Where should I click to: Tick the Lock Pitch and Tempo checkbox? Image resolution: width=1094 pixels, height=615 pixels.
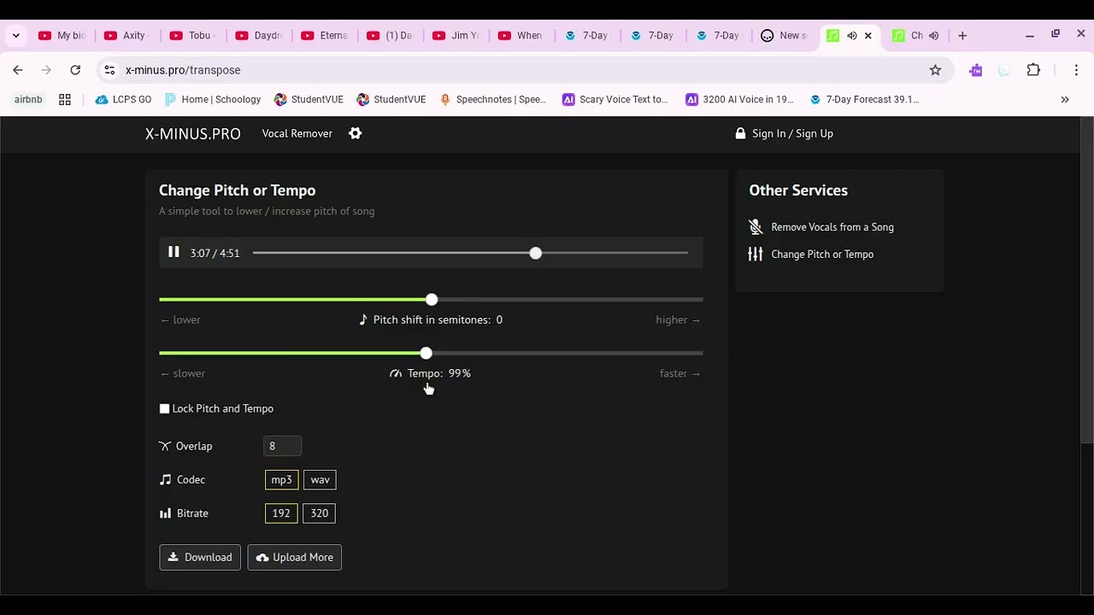(x=165, y=408)
